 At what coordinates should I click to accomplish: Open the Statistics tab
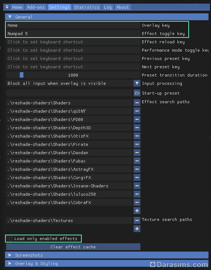point(87,7)
